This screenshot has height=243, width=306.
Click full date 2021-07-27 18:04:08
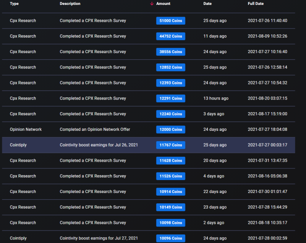(268, 130)
